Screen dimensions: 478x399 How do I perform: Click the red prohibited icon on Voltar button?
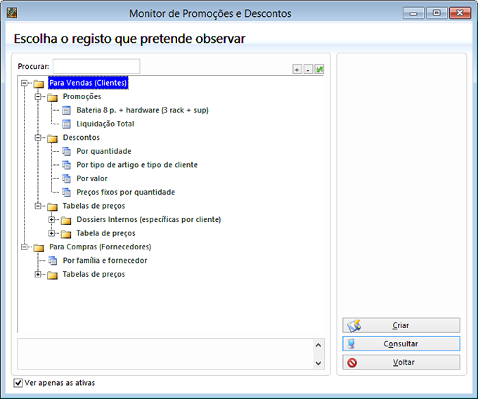[x=352, y=362]
